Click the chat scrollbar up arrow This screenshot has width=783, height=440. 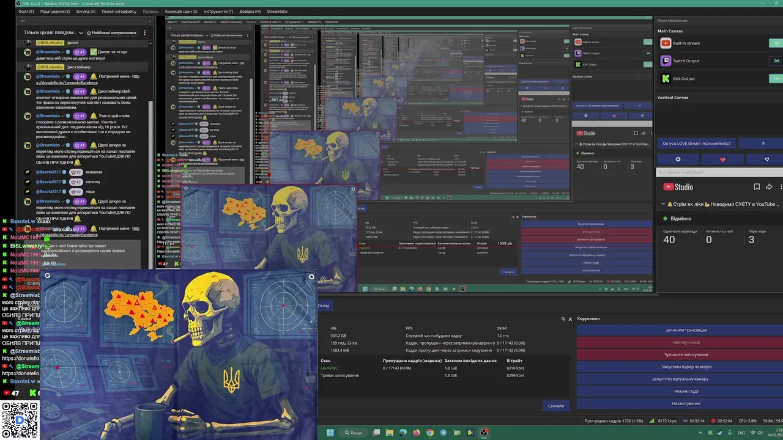click(x=150, y=44)
